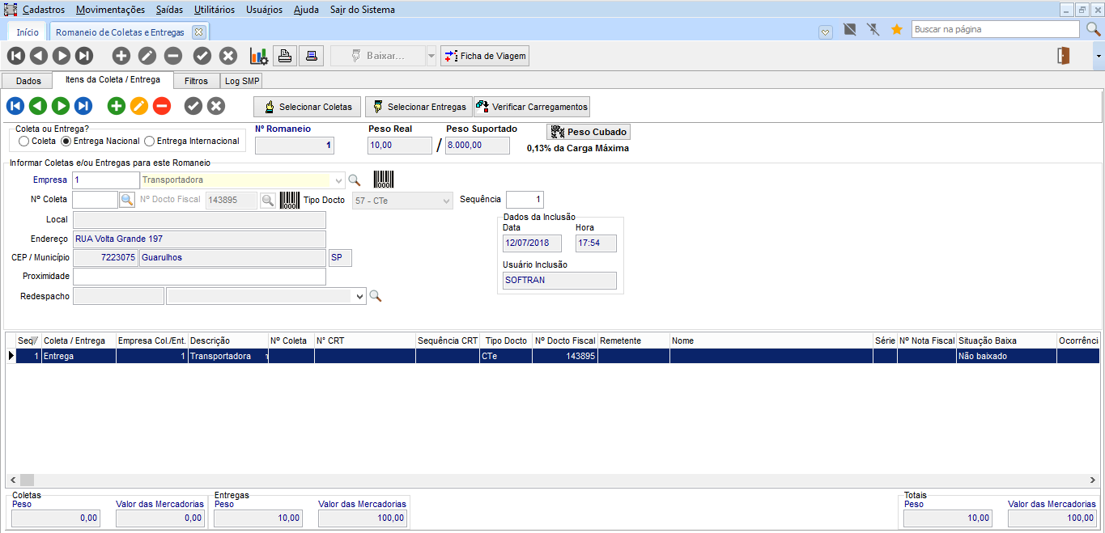The height and width of the screenshot is (533, 1105).
Task: Expand toolbar overflow arrow at far right
Action: 1099,56
